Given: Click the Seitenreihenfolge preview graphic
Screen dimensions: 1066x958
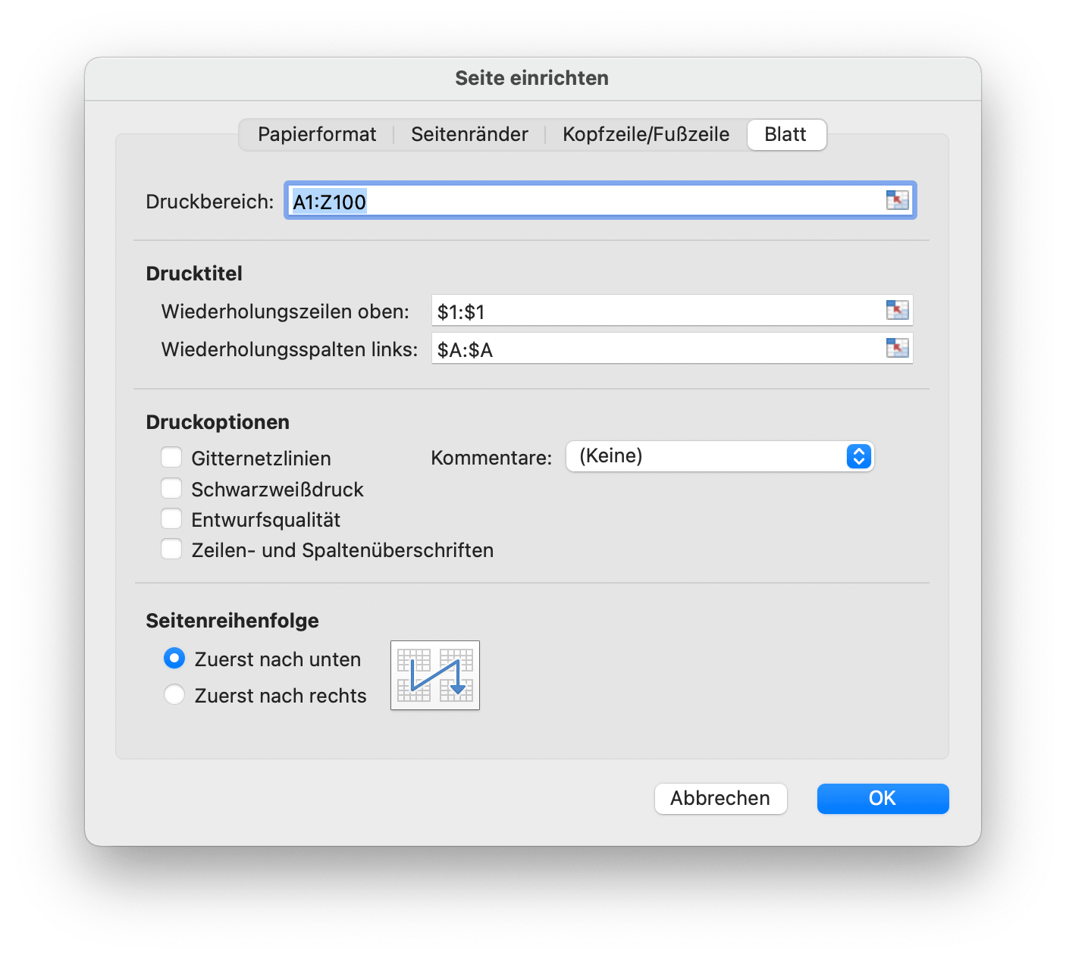Looking at the screenshot, I should tap(434, 675).
